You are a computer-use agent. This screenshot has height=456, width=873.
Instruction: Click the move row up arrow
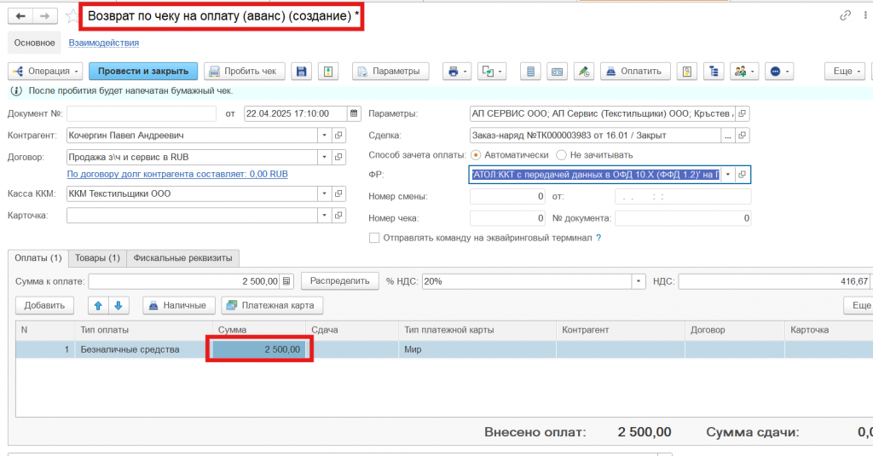[x=98, y=305]
